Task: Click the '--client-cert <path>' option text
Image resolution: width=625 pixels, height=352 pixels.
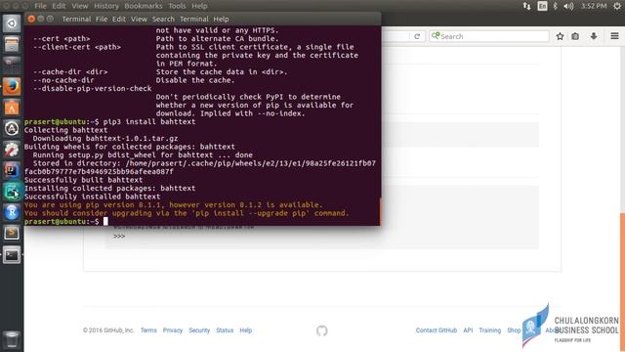Action: coord(77,47)
